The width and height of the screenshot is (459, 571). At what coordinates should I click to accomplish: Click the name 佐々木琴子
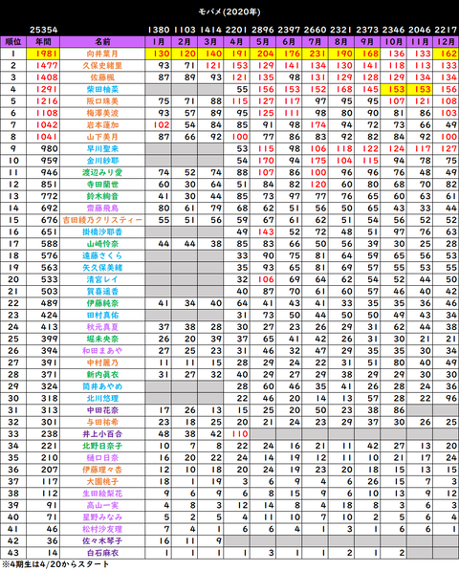102,540
